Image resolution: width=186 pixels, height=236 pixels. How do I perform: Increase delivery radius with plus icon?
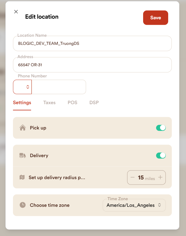tap(160, 177)
